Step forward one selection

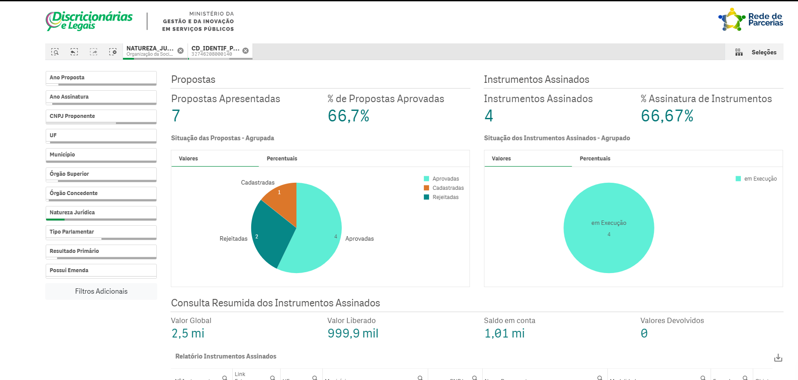tap(94, 52)
